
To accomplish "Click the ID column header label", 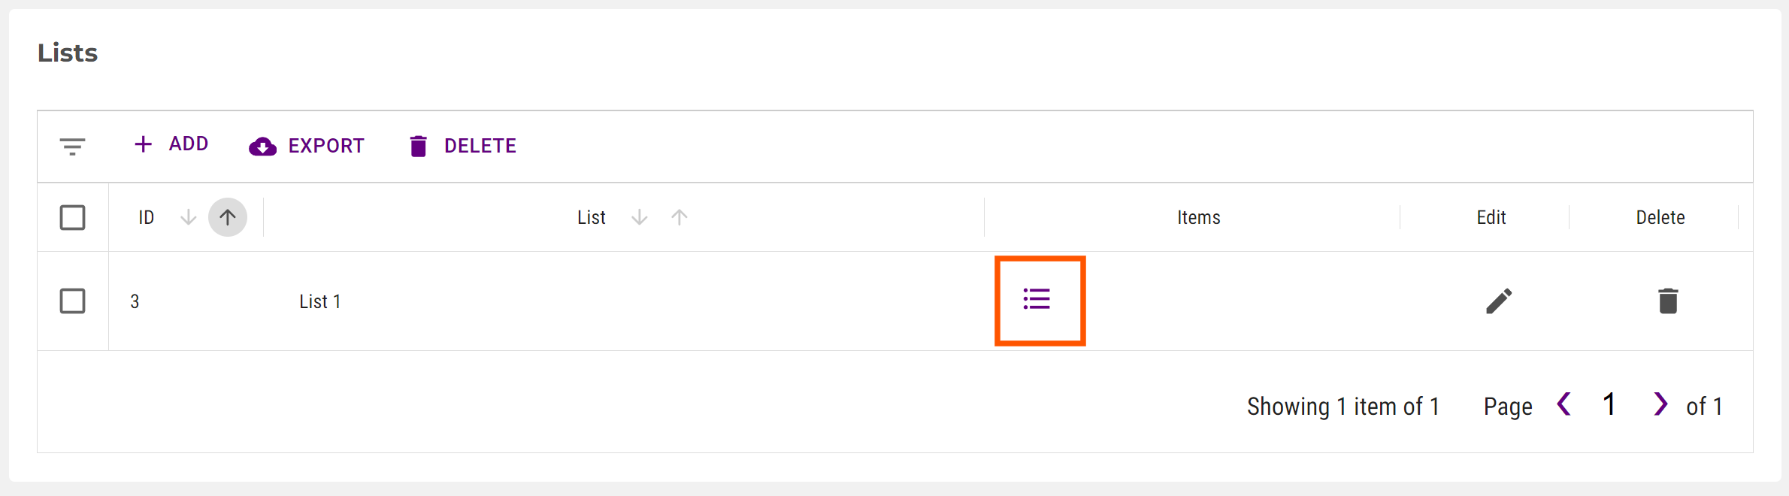I will (x=146, y=218).
